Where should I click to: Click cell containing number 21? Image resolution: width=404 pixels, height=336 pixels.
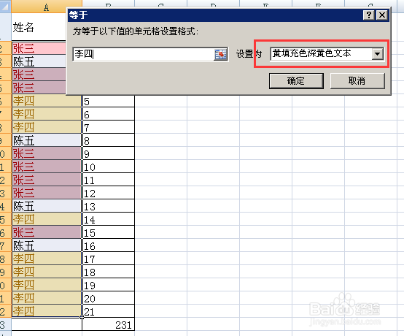tap(108, 311)
